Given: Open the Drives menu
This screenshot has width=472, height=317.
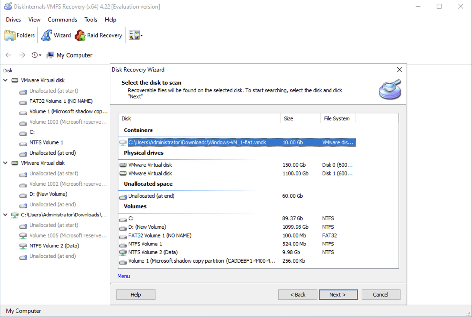Looking at the screenshot, I should point(14,20).
